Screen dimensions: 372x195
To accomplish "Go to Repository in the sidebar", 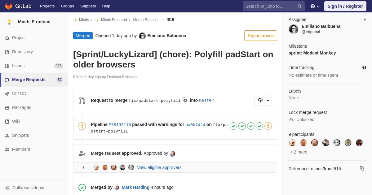I will [34, 52].
